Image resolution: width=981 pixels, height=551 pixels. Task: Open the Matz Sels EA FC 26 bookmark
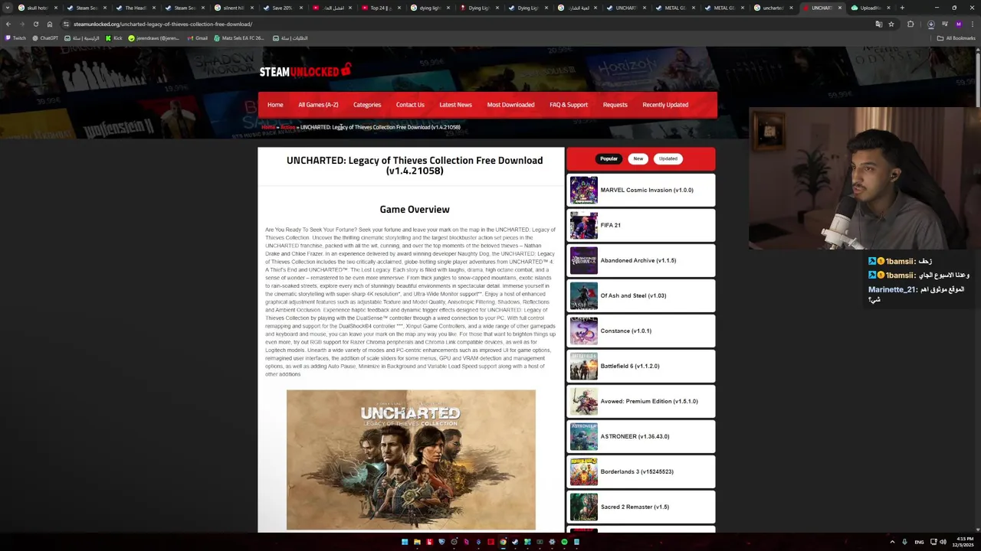tap(239, 38)
